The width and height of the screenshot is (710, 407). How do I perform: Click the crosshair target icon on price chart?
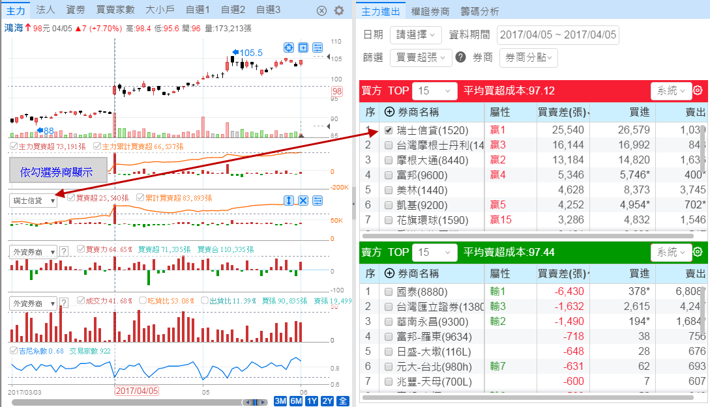tap(289, 48)
